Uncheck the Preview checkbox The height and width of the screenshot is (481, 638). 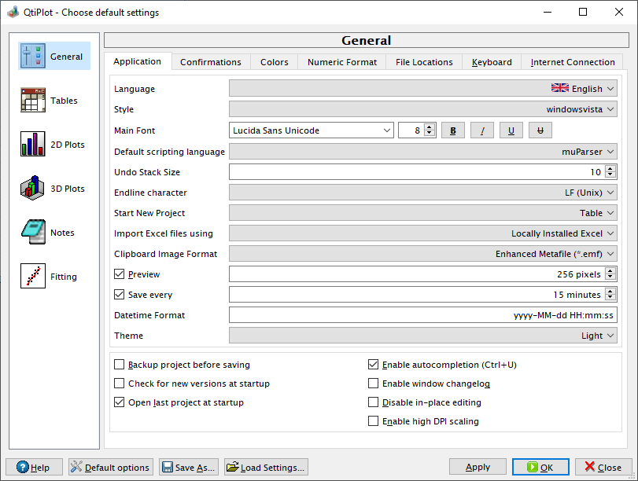click(x=119, y=274)
